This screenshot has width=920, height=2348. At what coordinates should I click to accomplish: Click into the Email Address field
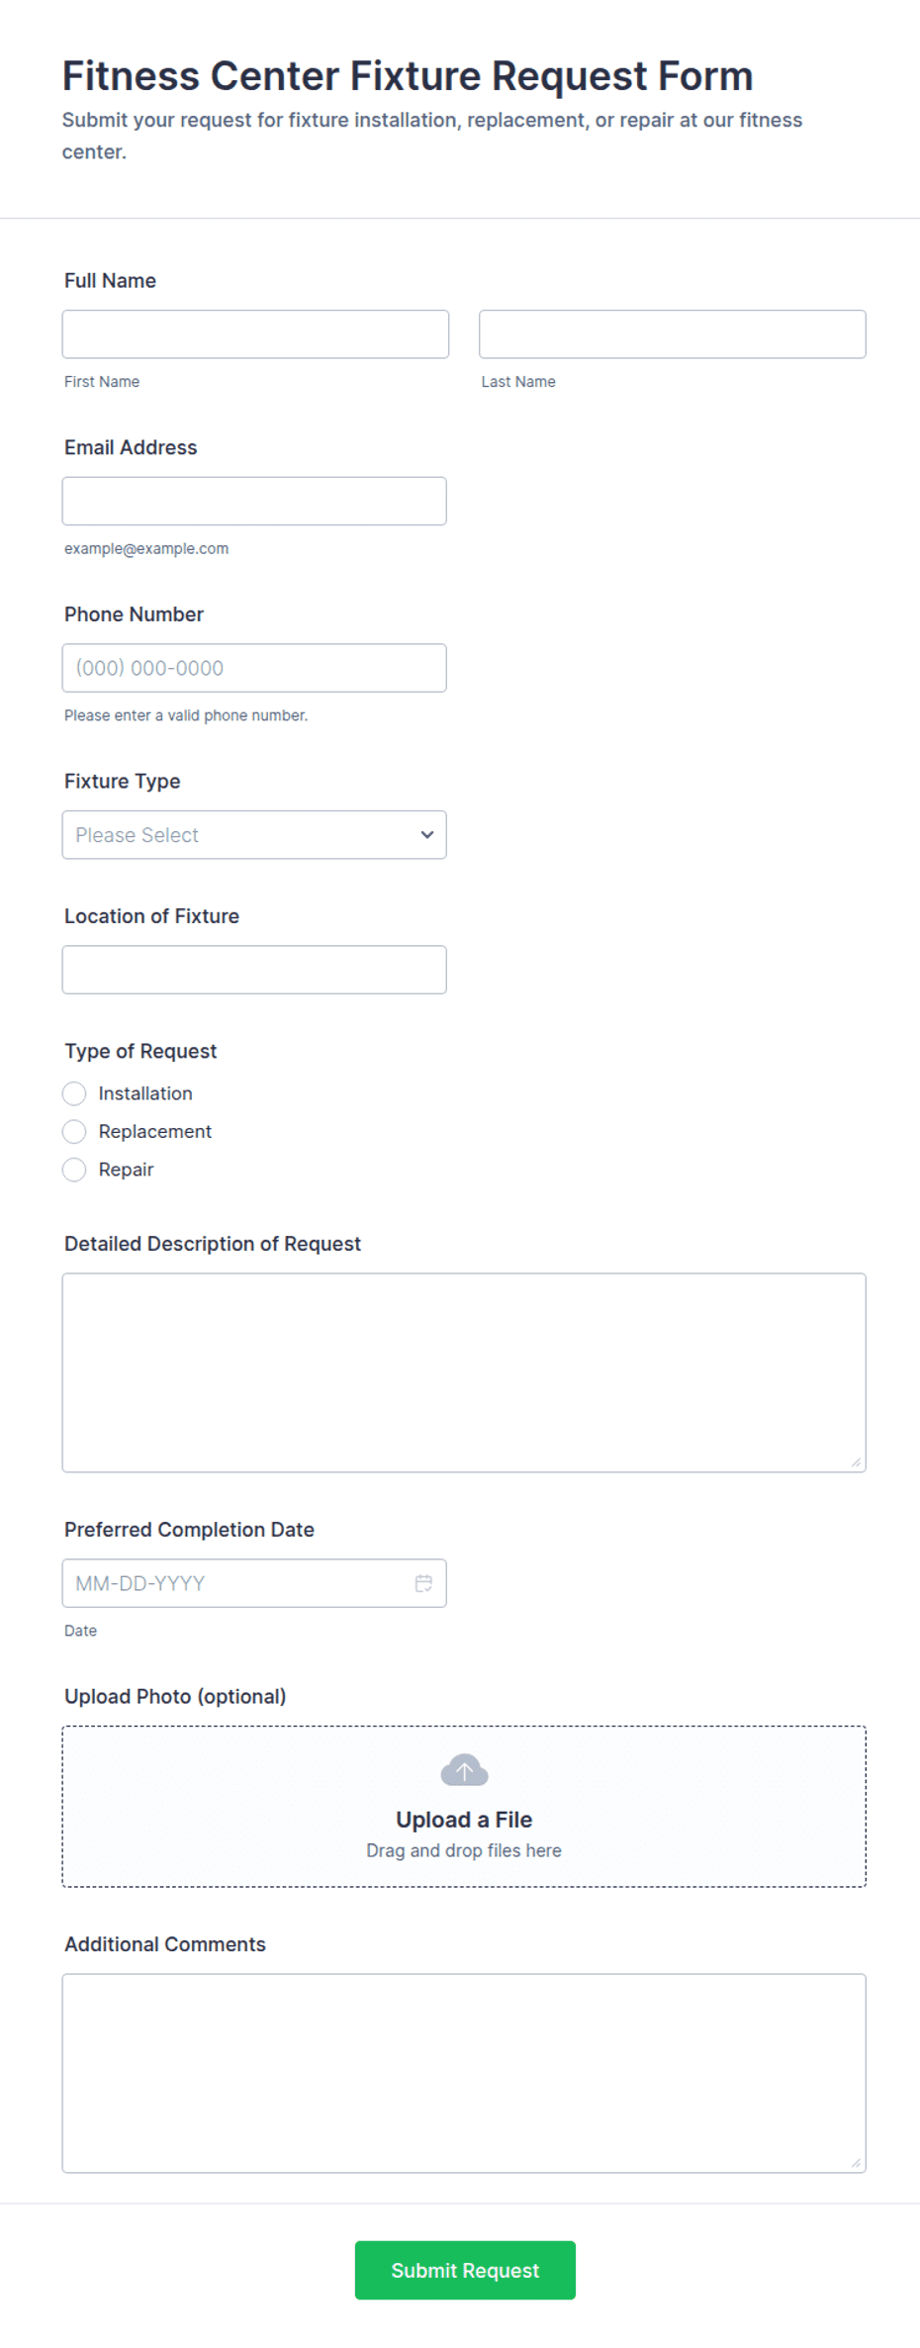pyautogui.click(x=254, y=502)
